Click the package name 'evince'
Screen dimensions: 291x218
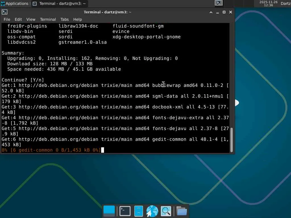[121, 31]
